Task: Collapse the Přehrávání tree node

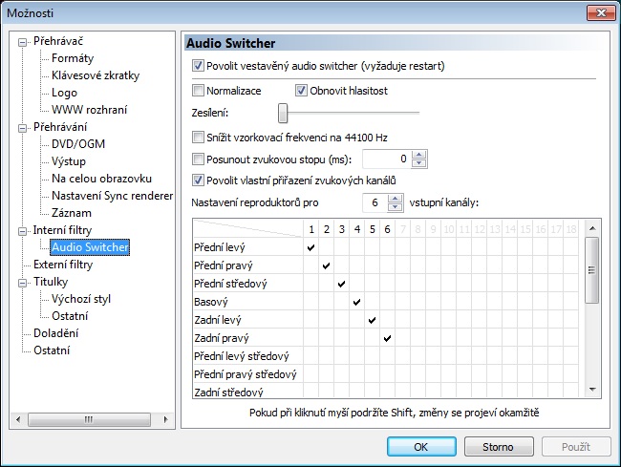Action: coord(23,128)
